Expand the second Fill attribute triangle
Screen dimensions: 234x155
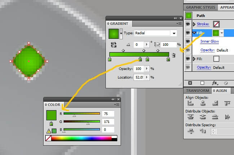194,59
